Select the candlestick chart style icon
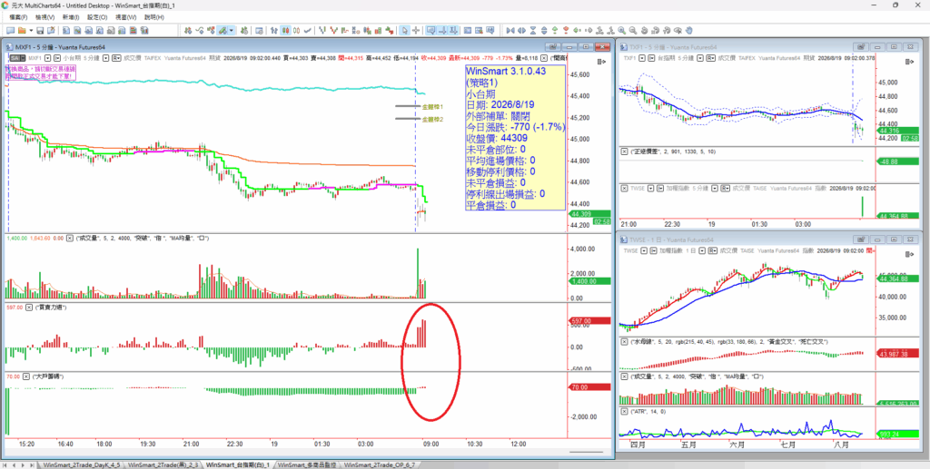930x469 pixels. 285,30
